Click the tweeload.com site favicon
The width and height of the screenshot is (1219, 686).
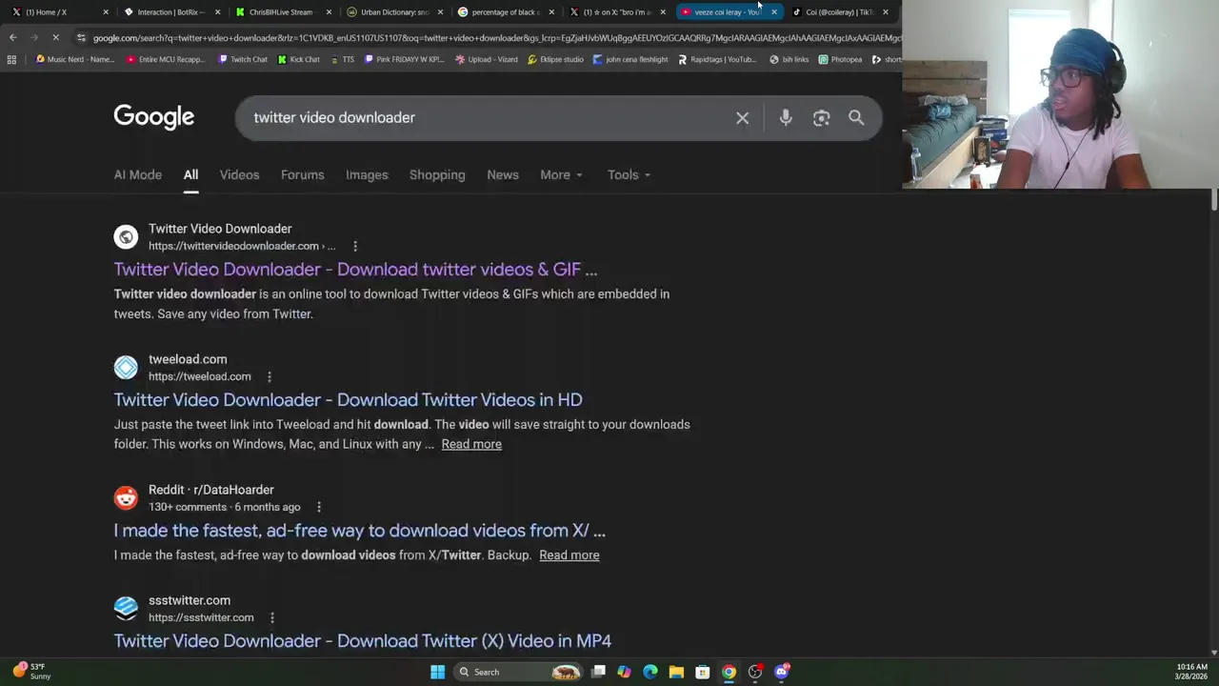click(x=126, y=367)
